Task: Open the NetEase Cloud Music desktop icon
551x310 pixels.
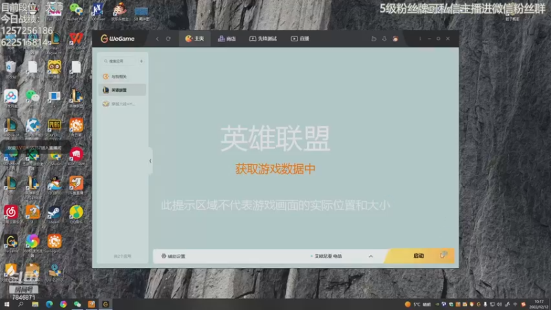Action: 11,214
